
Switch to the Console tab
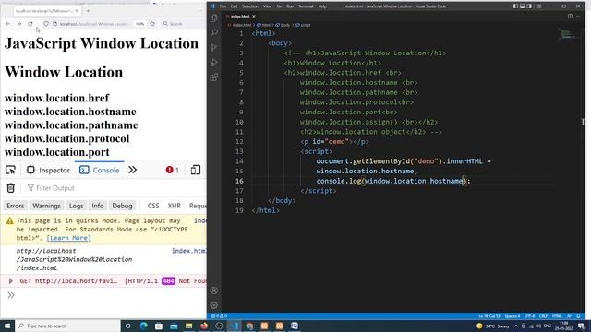pyautogui.click(x=100, y=170)
